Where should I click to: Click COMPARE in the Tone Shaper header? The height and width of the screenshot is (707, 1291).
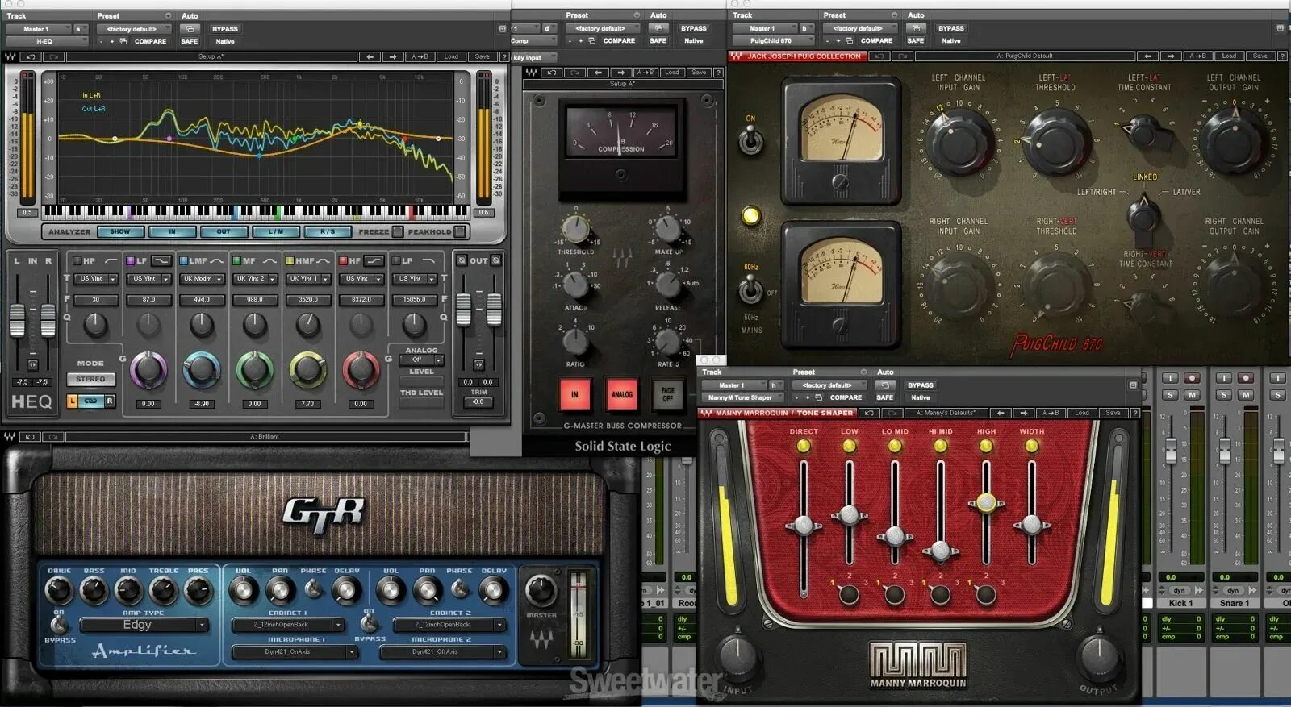click(x=846, y=397)
